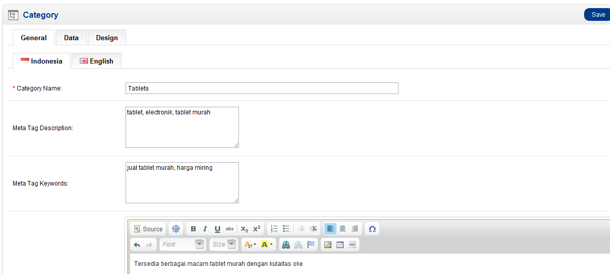Screen dimensions: 610x274
Task: Toggle Source view mode
Action: click(x=148, y=229)
